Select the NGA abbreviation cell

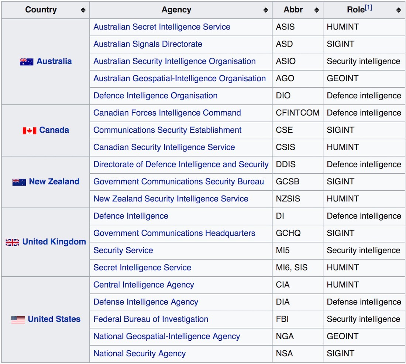tap(297, 337)
